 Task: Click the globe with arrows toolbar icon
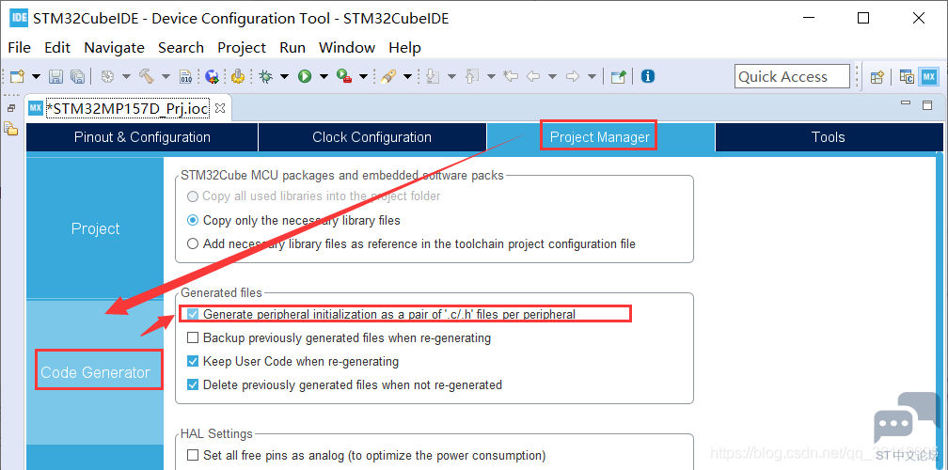[212, 76]
